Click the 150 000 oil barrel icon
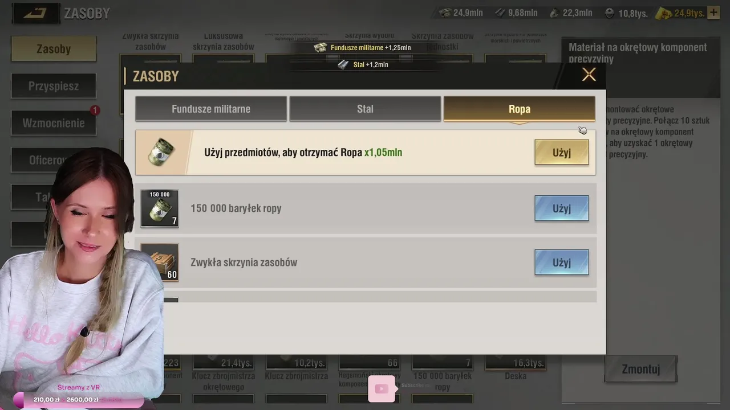 (x=160, y=208)
